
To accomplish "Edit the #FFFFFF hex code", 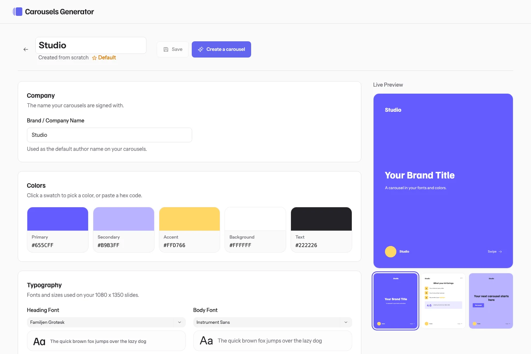I will click(240, 245).
